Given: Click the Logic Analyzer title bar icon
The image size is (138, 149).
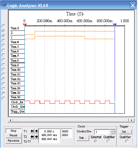Looking at the screenshot, I should tap(4, 5).
